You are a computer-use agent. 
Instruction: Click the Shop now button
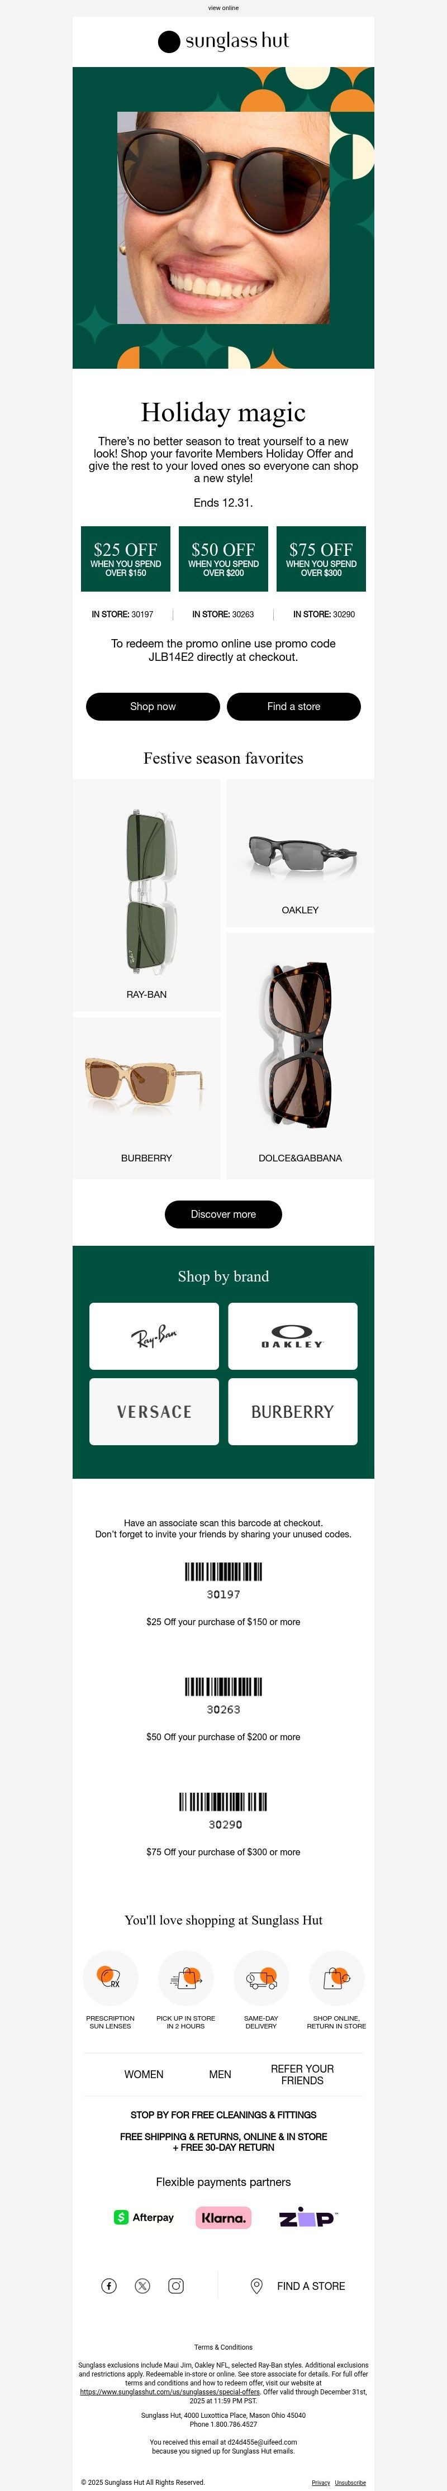(153, 706)
